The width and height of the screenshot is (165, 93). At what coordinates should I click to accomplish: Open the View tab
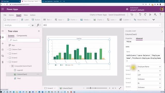[x=26, y=15]
